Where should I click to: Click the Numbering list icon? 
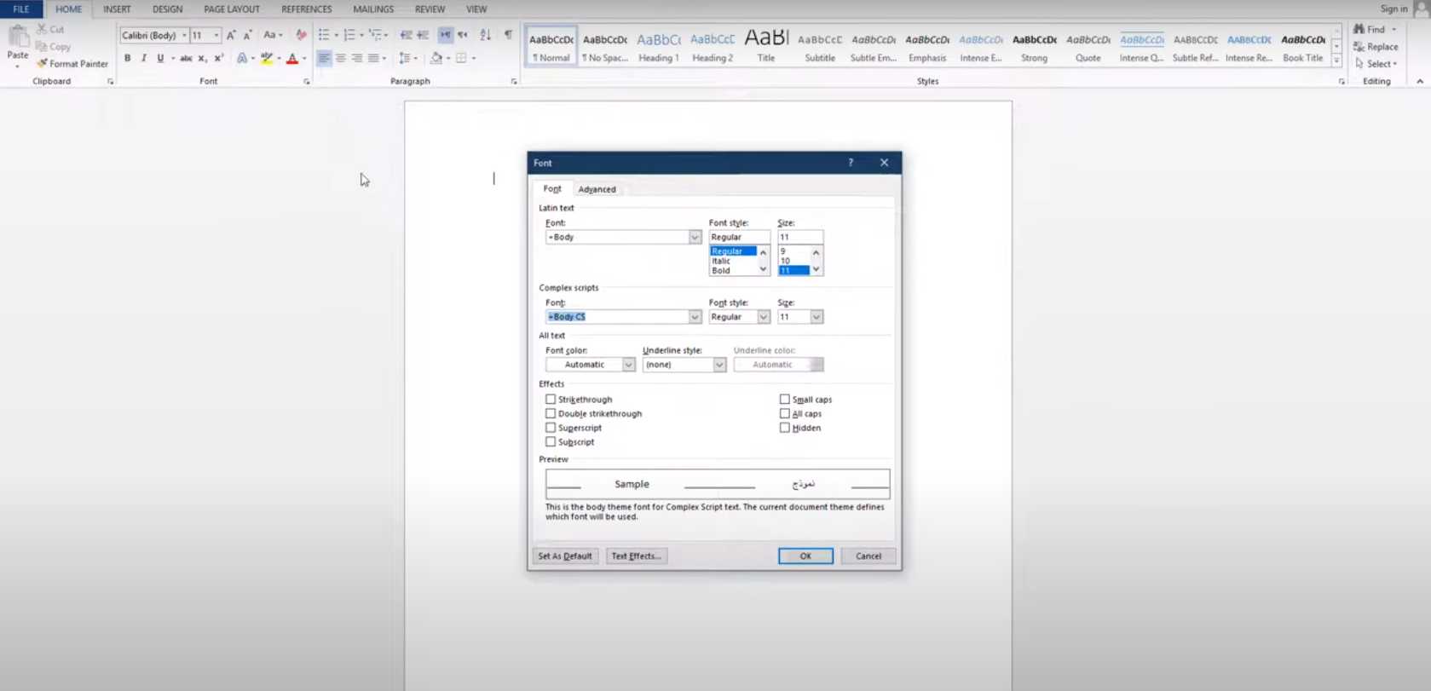[x=349, y=35]
